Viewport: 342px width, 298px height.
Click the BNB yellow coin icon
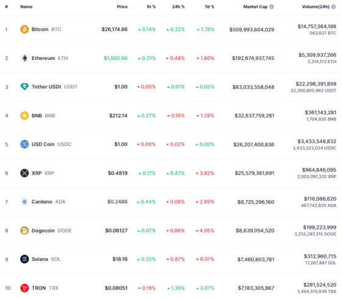pyautogui.click(x=24, y=116)
